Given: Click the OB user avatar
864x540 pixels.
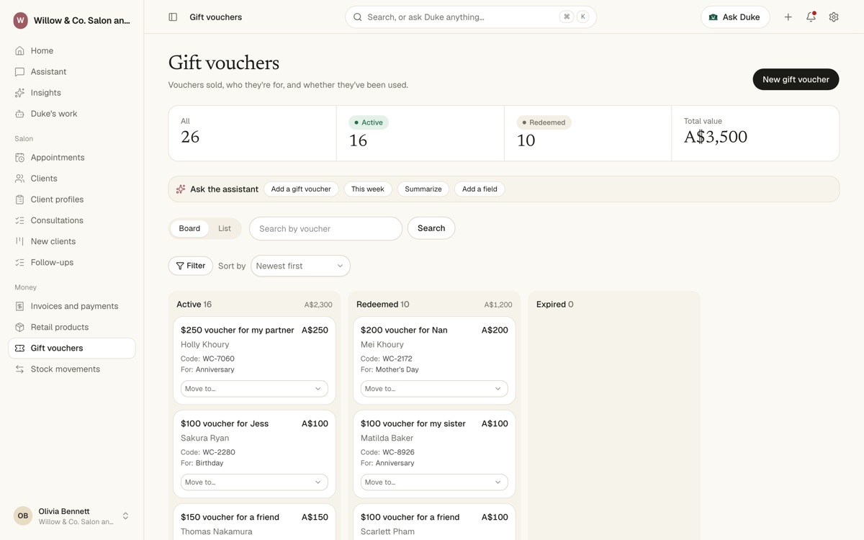Looking at the screenshot, I should [23, 516].
